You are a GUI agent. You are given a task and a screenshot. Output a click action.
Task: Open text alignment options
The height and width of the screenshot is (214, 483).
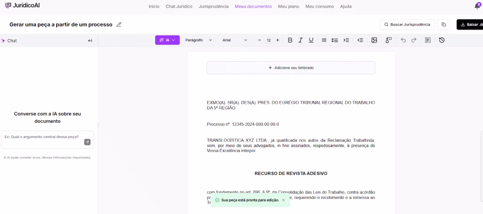click(324, 40)
